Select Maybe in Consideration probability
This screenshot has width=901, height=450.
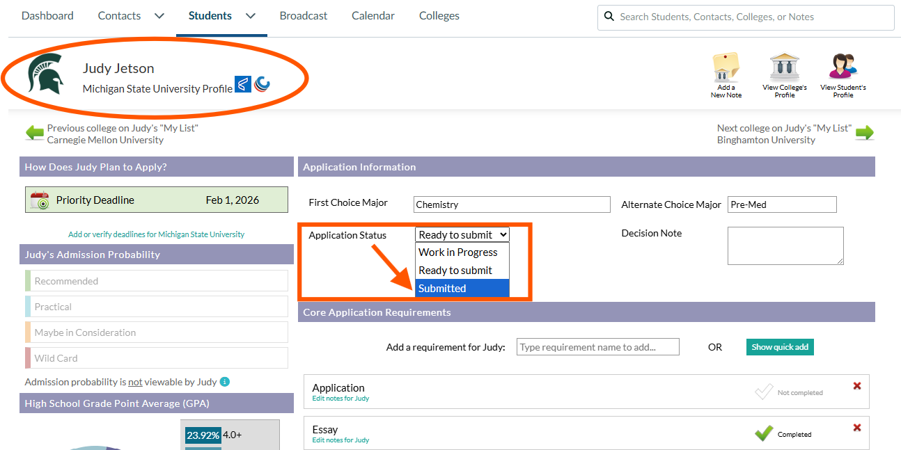157,332
